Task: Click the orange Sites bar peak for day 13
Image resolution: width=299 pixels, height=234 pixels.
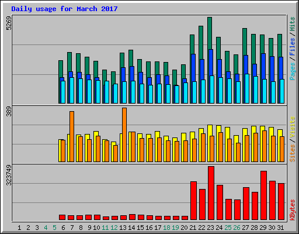Action: (124, 135)
